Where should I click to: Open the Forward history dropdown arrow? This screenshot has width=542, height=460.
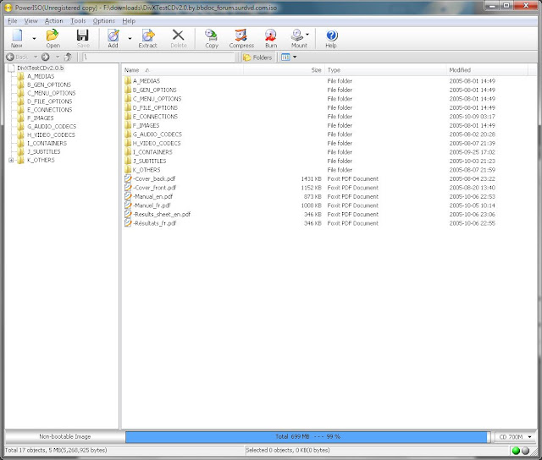point(58,57)
